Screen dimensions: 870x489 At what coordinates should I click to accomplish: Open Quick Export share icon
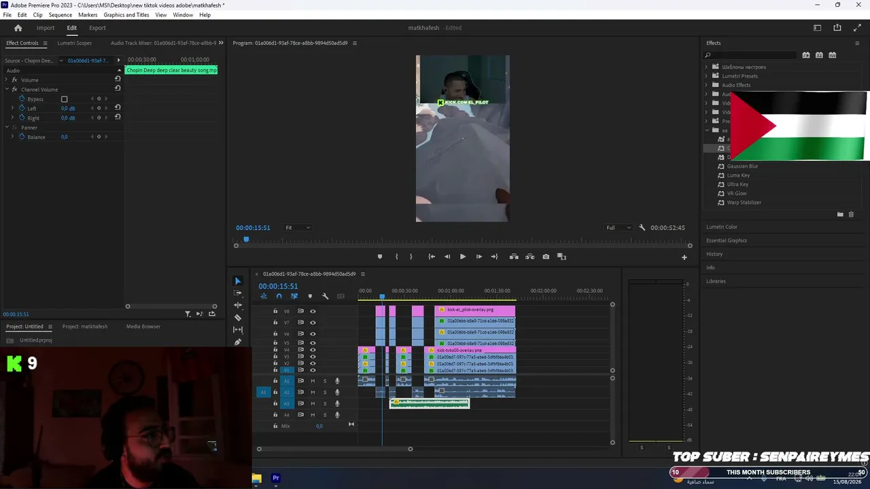coord(837,28)
